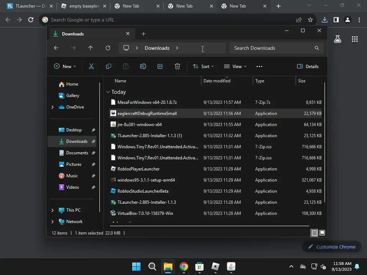Sort by Date modified column header
This screenshot has height=275, width=367.
(227, 81)
